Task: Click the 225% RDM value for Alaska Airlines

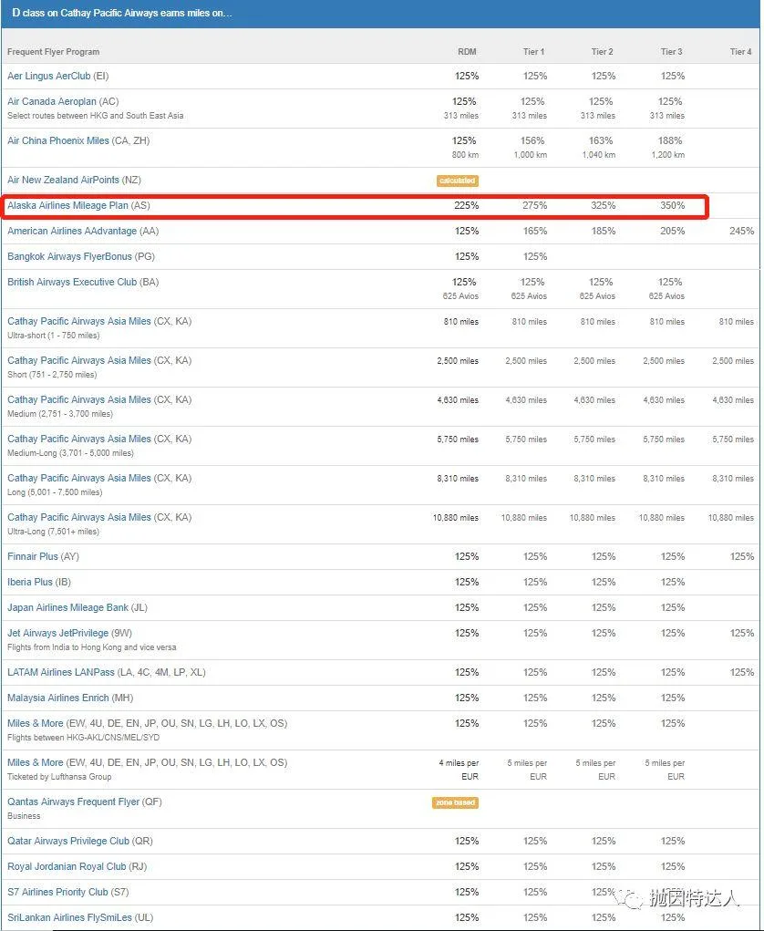Action: click(x=467, y=205)
